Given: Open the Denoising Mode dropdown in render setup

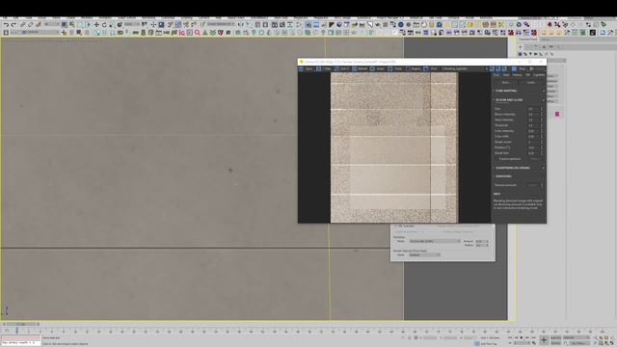Looking at the screenshot, I should [435, 241].
